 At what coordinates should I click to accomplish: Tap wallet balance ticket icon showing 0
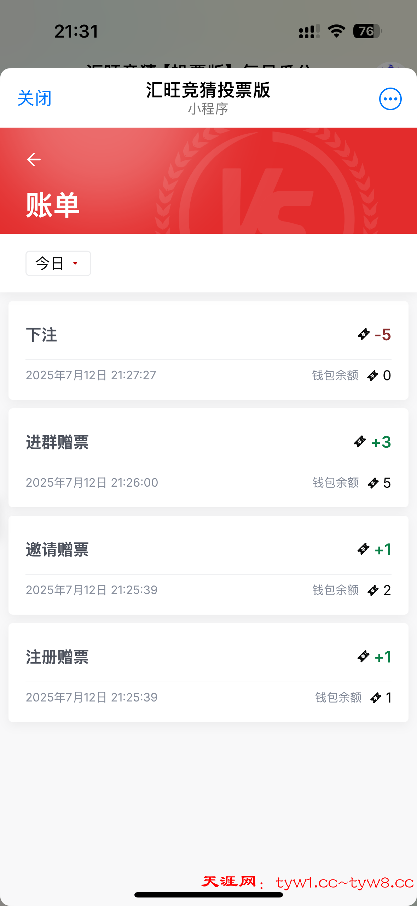[x=372, y=376]
